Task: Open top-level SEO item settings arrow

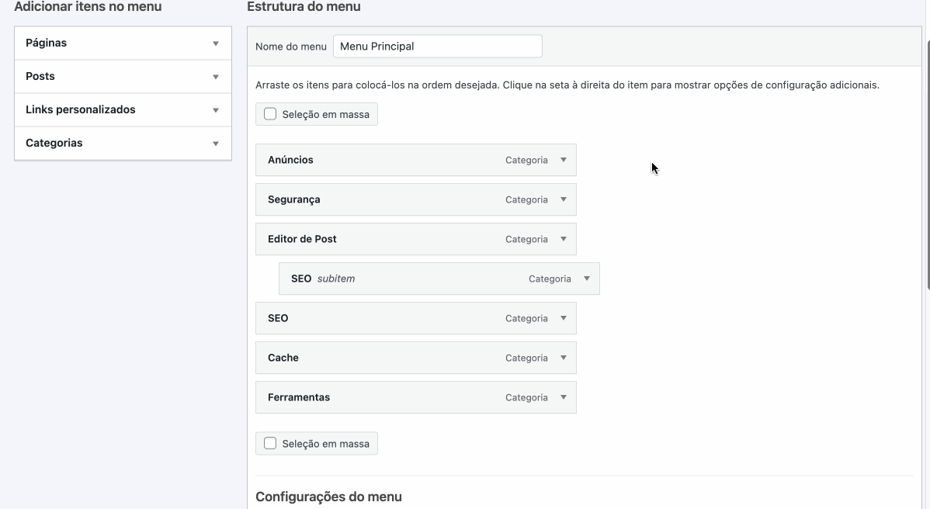Action: point(564,318)
